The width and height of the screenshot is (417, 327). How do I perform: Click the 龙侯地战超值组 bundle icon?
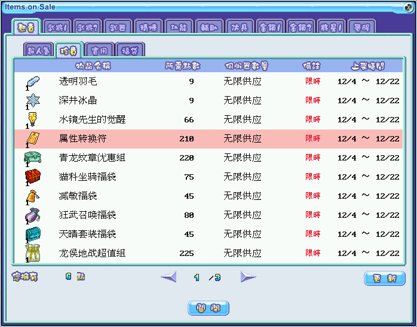click(x=32, y=253)
